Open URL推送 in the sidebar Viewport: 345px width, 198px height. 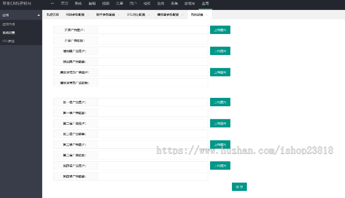(x=8, y=41)
